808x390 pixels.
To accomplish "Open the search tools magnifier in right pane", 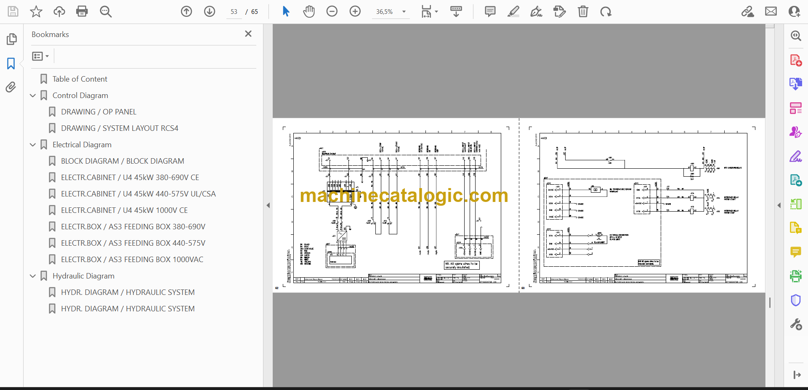I will coord(796,36).
